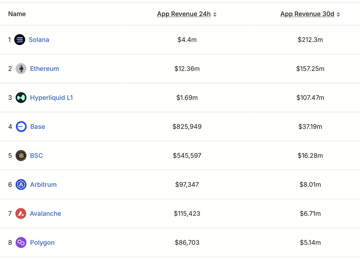Sort by App Revenue 24h arrows
The height and width of the screenshot is (259, 360).
[x=215, y=14]
